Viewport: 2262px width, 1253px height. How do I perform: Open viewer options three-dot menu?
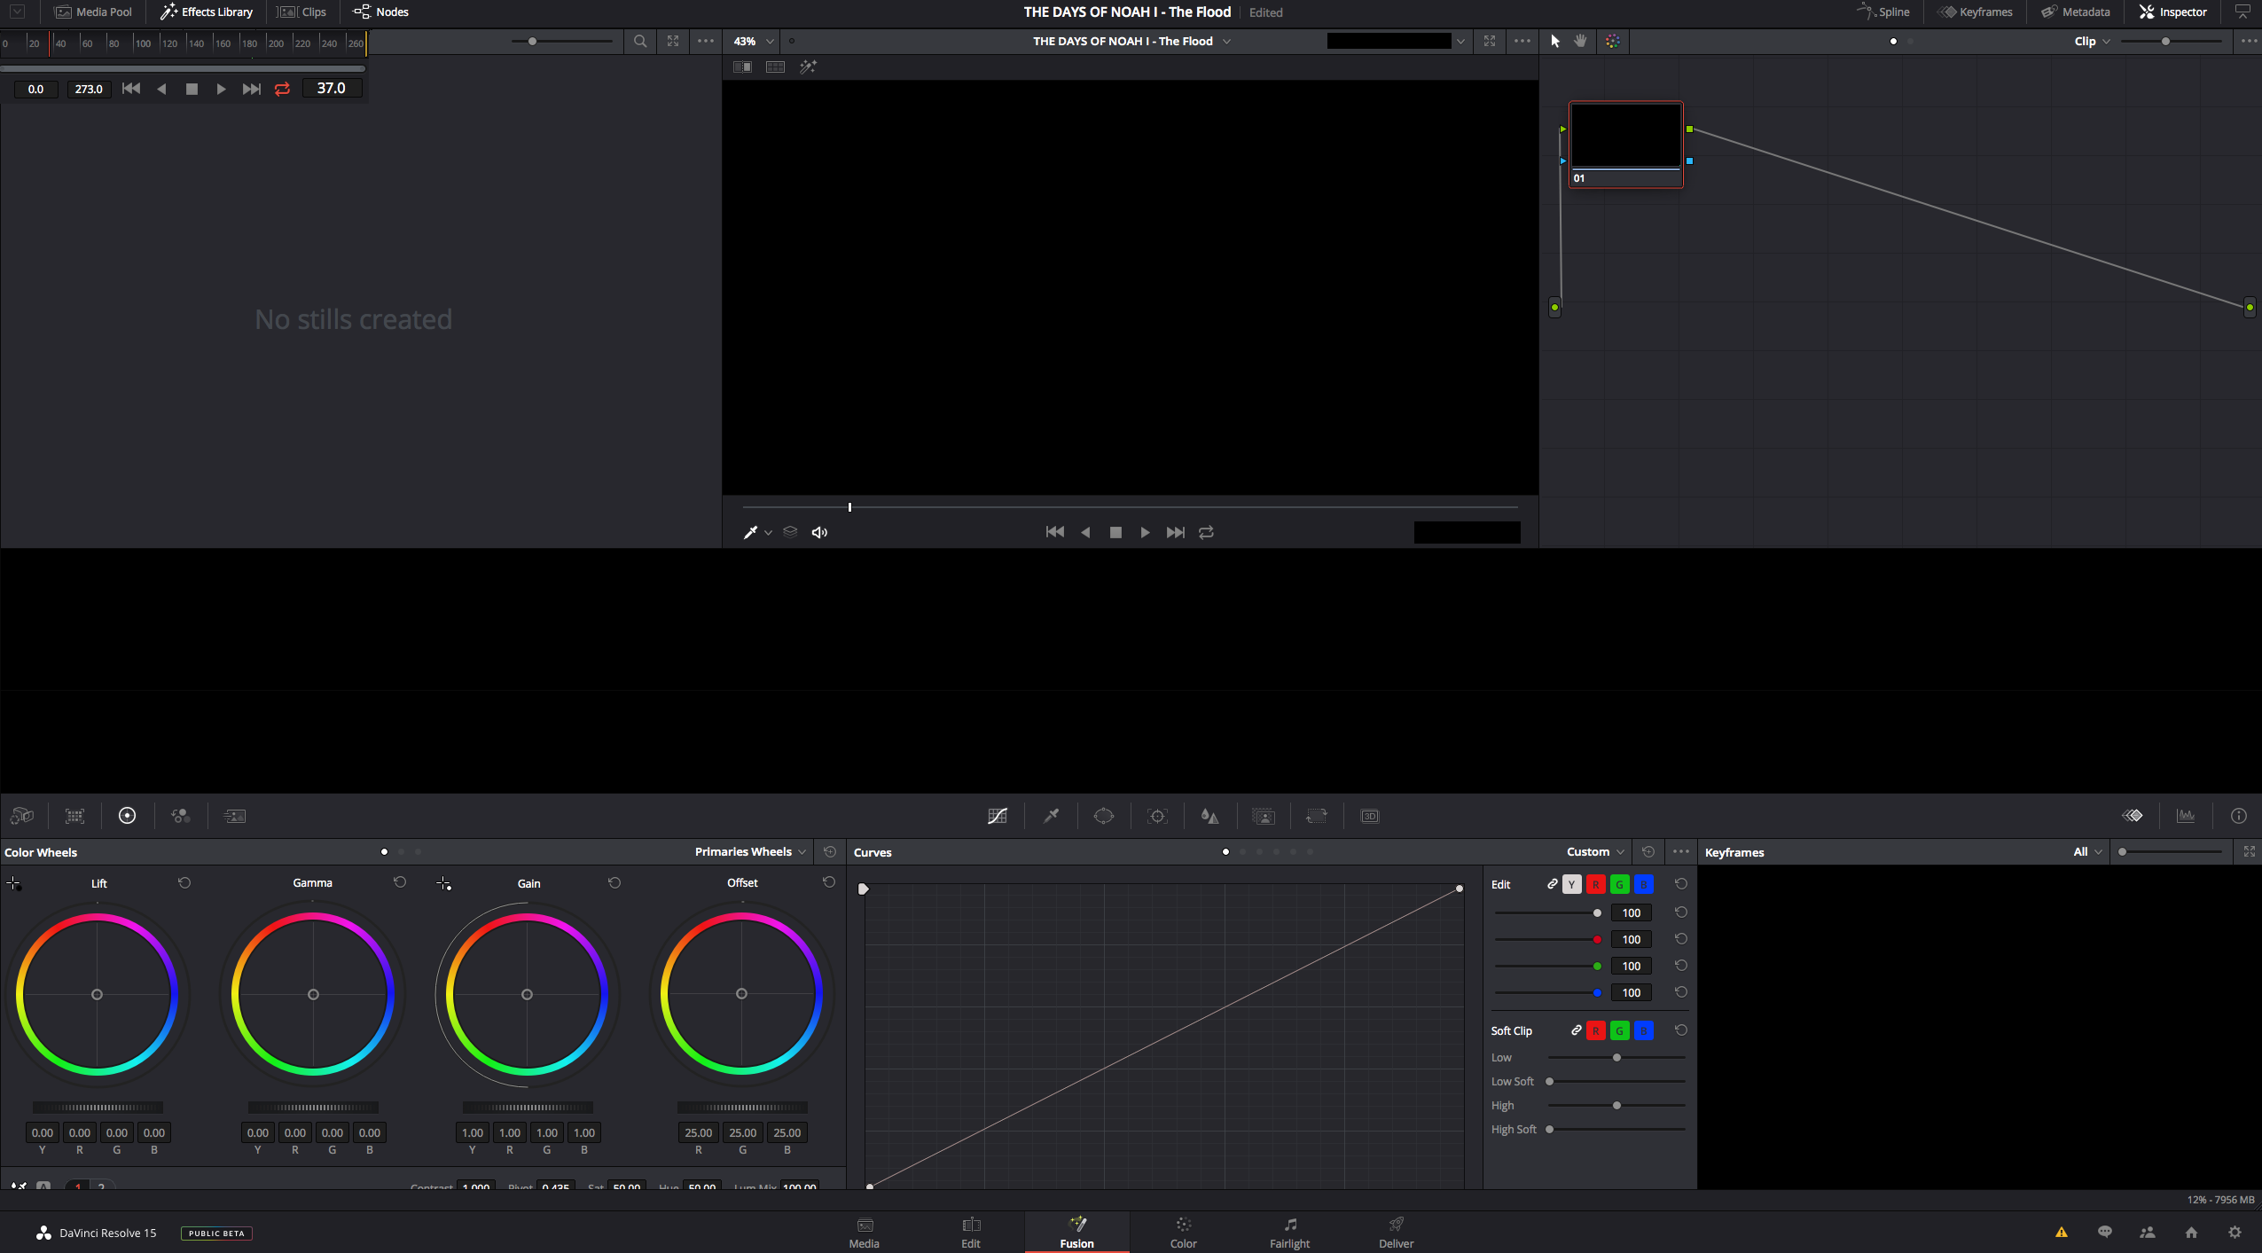(x=1522, y=41)
